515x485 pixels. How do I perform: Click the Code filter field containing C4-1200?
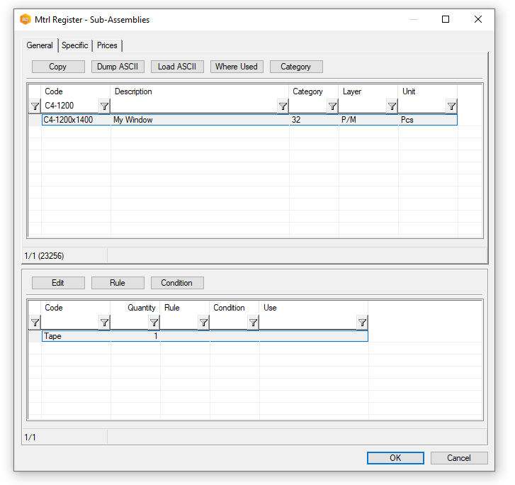(69, 106)
